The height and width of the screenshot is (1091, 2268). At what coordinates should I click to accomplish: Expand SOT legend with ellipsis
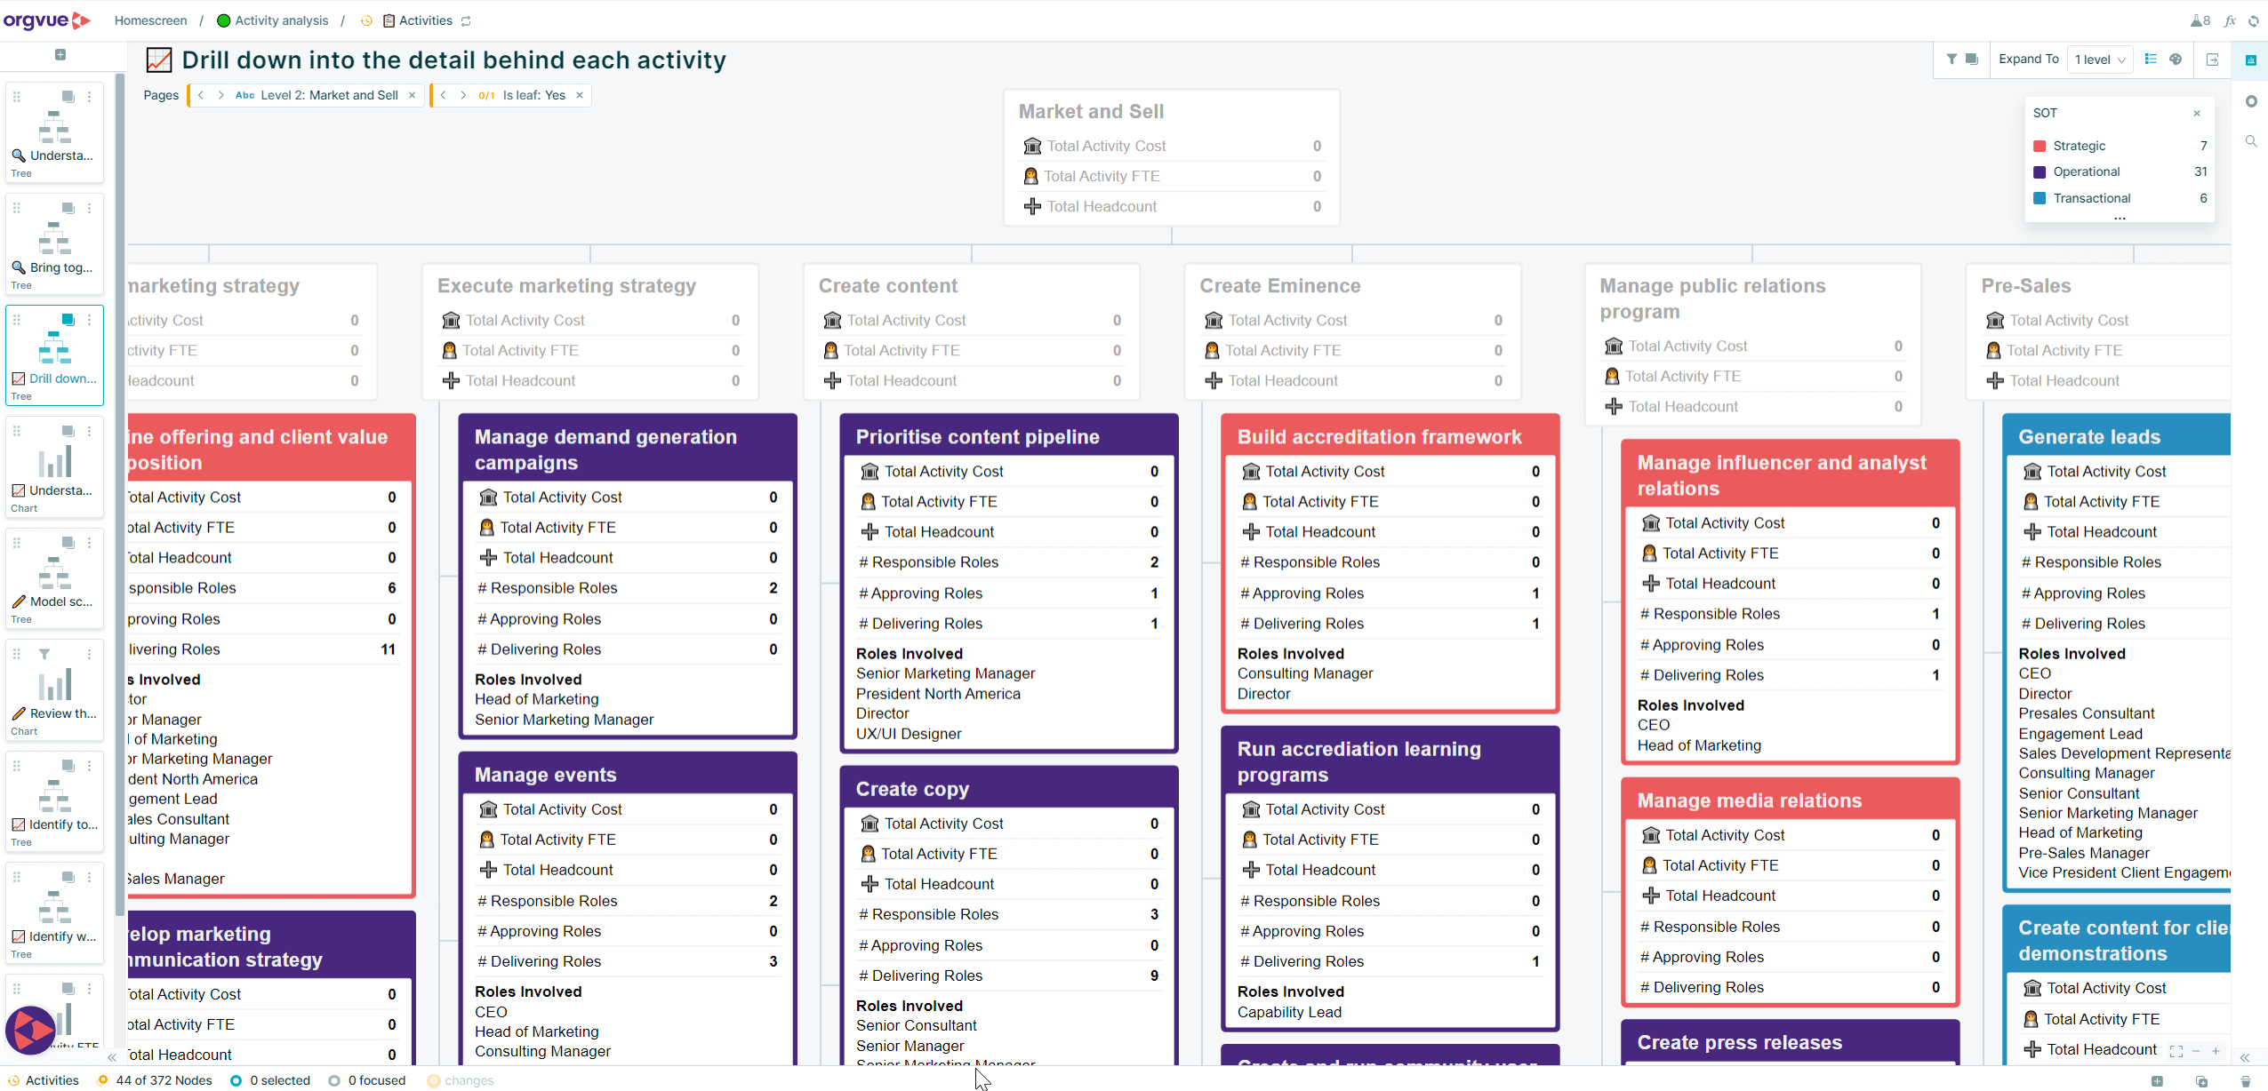coord(2120,218)
